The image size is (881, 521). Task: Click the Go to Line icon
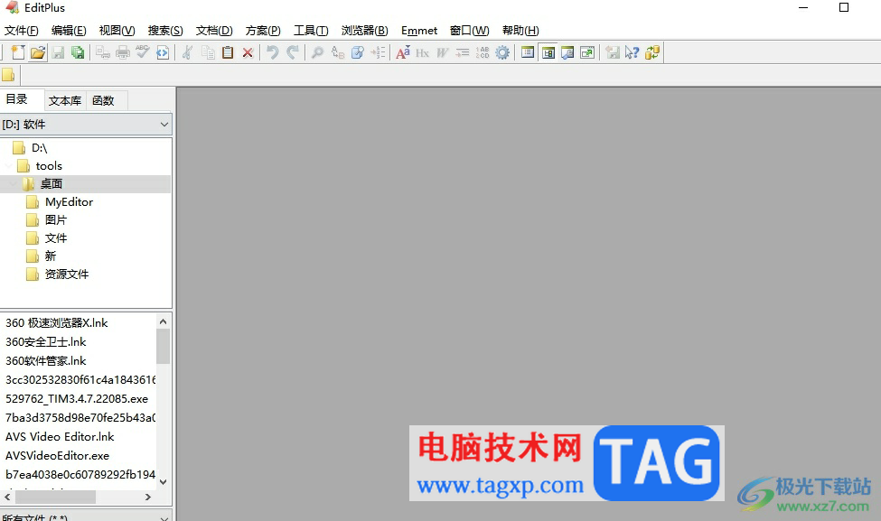pyautogui.click(x=378, y=52)
